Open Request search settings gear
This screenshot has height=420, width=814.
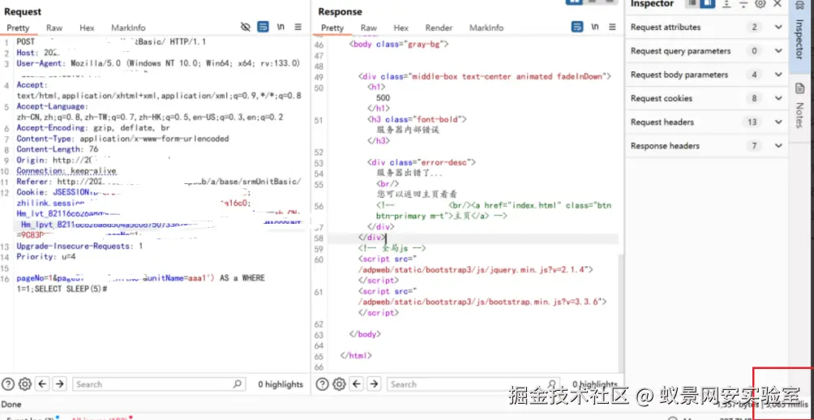(x=25, y=384)
